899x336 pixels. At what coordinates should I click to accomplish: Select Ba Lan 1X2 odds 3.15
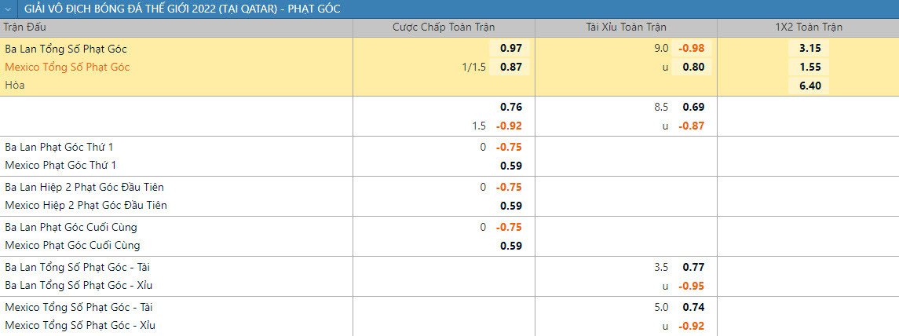pos(809,48)
